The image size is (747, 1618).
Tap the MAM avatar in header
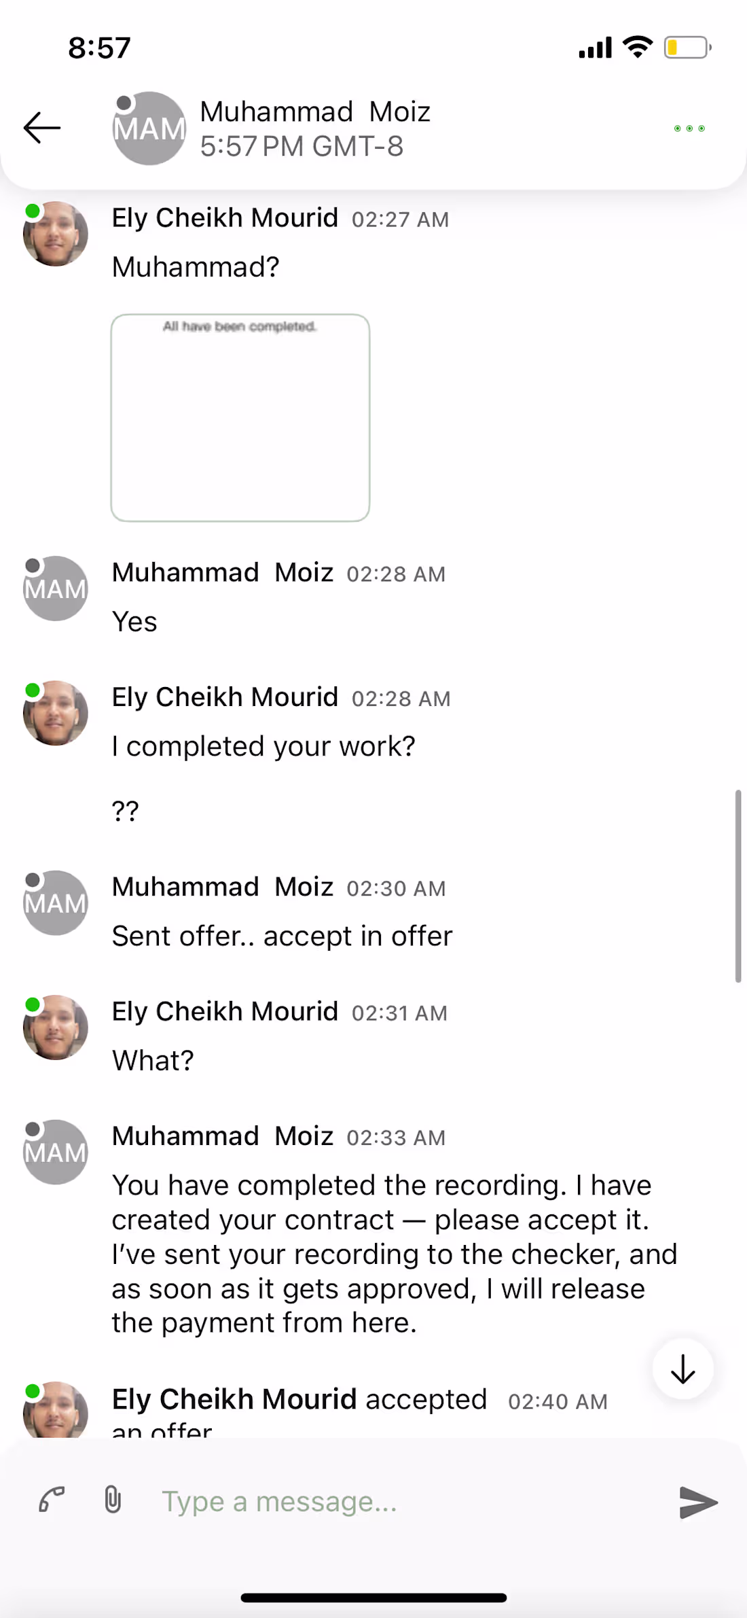pyautogui.click(x=149, y=128)
